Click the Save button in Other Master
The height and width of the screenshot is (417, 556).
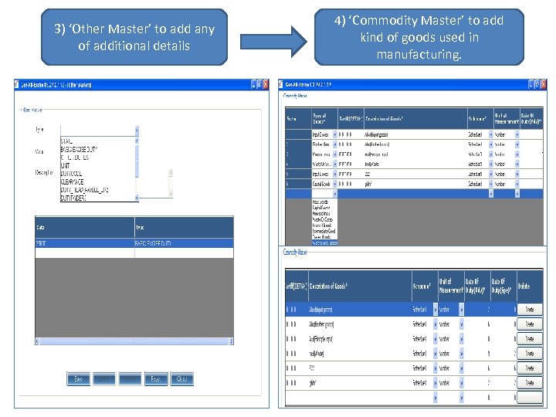pos(78,378)
